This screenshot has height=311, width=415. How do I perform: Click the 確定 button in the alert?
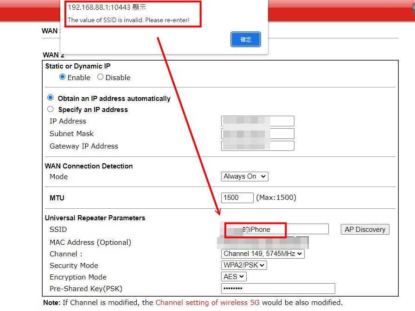coord(246,39)
